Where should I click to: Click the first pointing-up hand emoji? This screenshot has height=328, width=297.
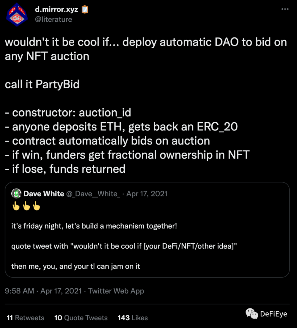click(16, 207)
